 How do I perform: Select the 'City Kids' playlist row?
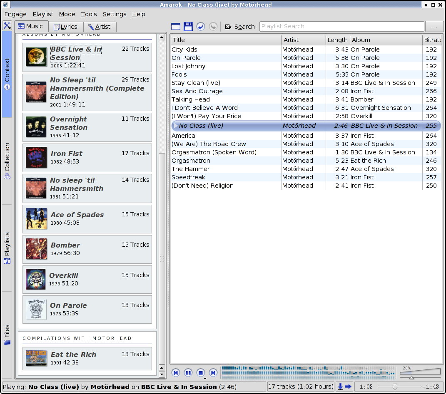(x=306, y=50)
